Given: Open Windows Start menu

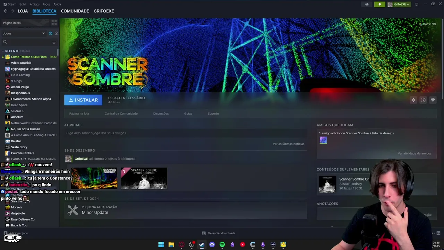Looking at the screenshot, I should (161, 244).
